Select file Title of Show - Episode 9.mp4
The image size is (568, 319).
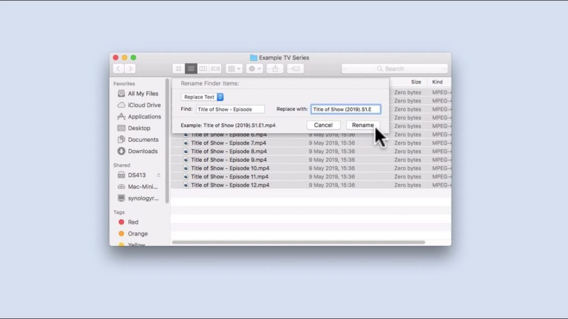click(x=311, y=159)
